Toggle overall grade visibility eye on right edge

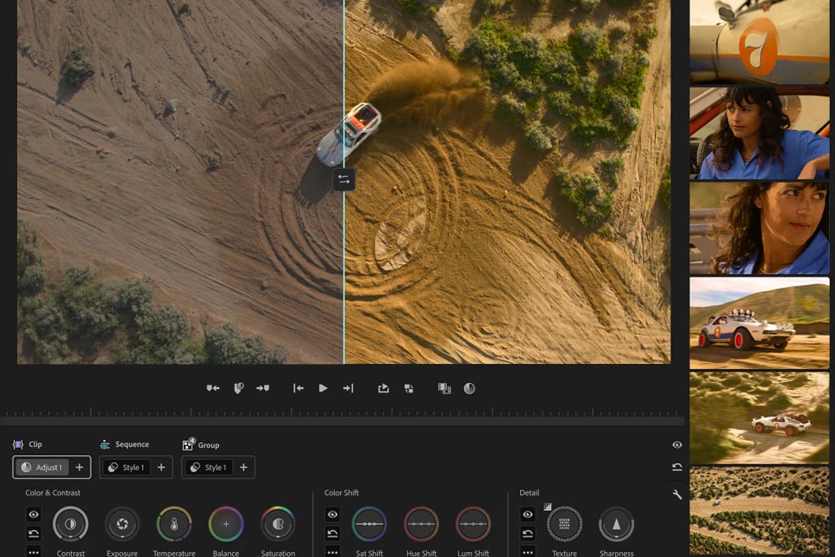677,445
